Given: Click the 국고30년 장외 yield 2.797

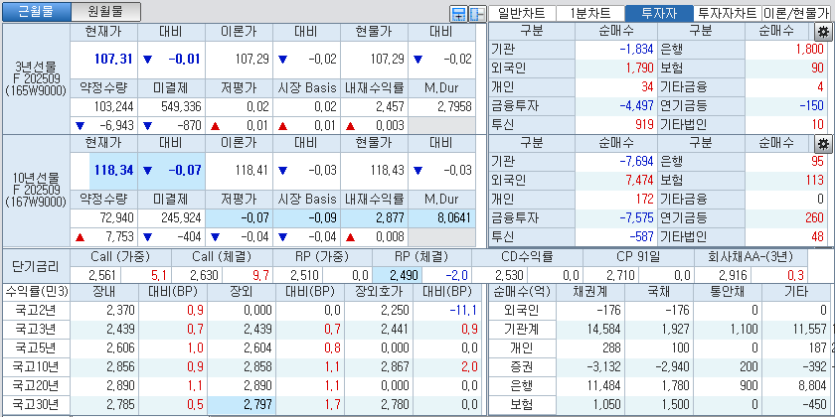Looking at the screenshot, I should tap(242, 405).
